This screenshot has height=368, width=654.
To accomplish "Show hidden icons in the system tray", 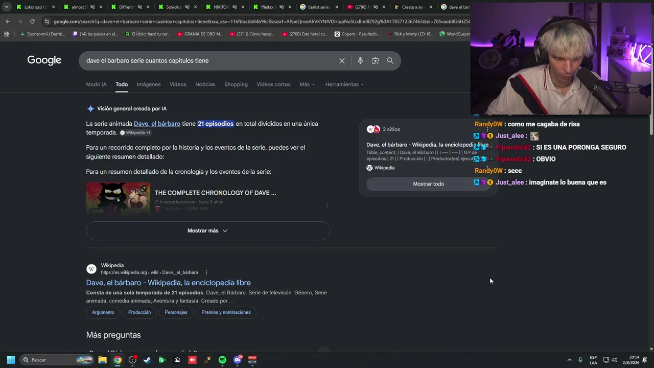I will click(x=569, y=360).
